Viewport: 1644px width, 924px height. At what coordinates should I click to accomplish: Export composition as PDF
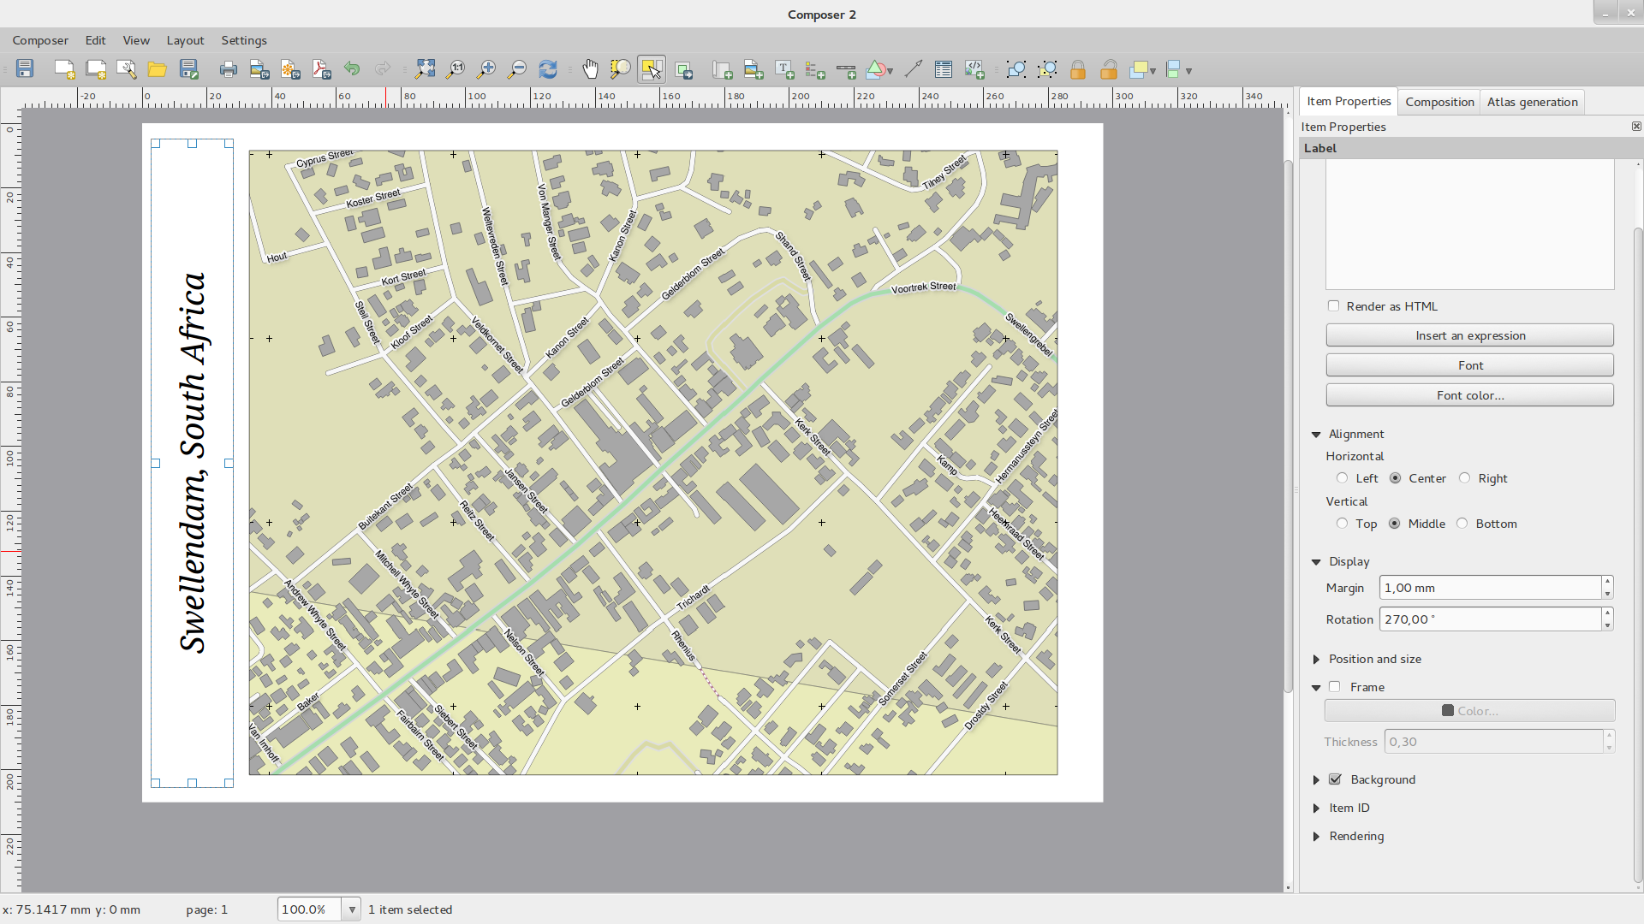321,69
